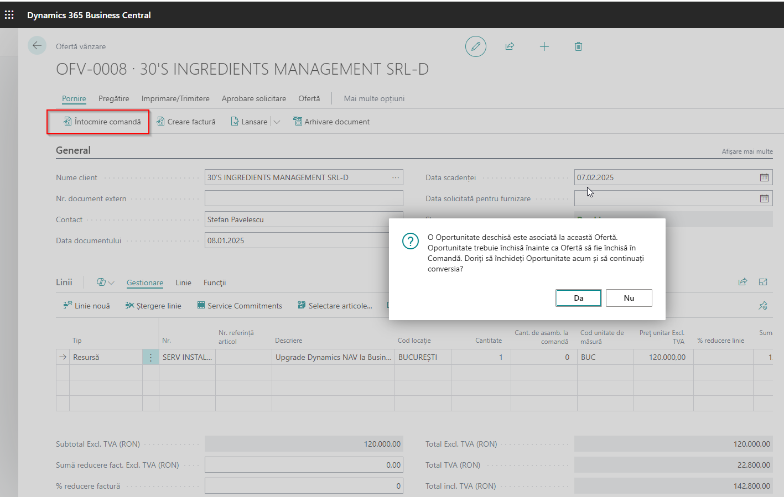Click Creare factură action

(x=186, y=122)
